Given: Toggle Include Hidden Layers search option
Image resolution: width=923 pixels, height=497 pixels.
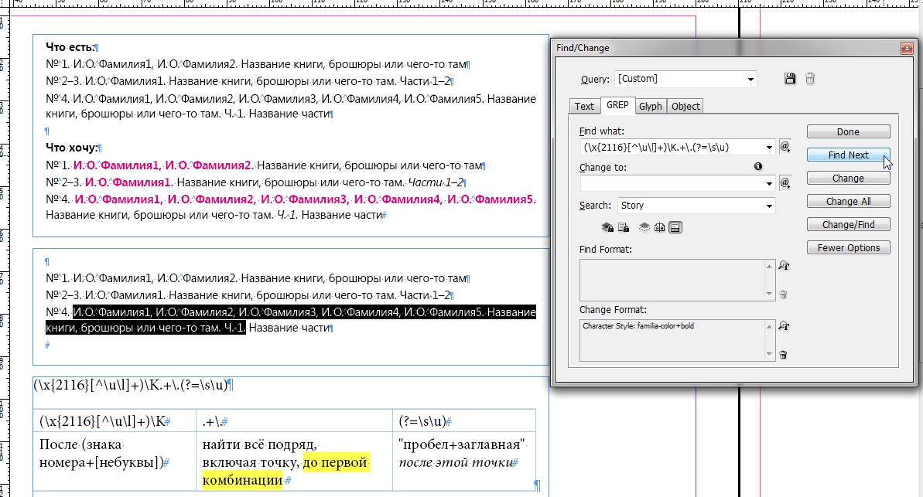Looking at the screenshot, I should (644, 227).
